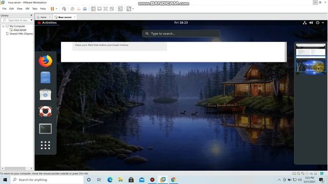
Task: Select the browser window preview in overview
Action: coord(174,52)
